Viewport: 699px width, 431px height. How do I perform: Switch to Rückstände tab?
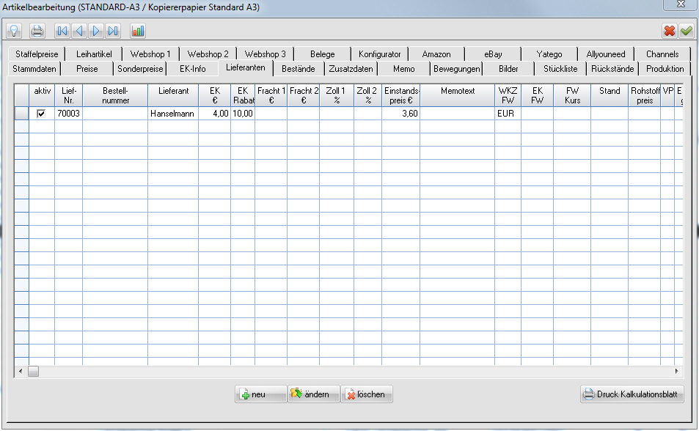tap(612, 69)
